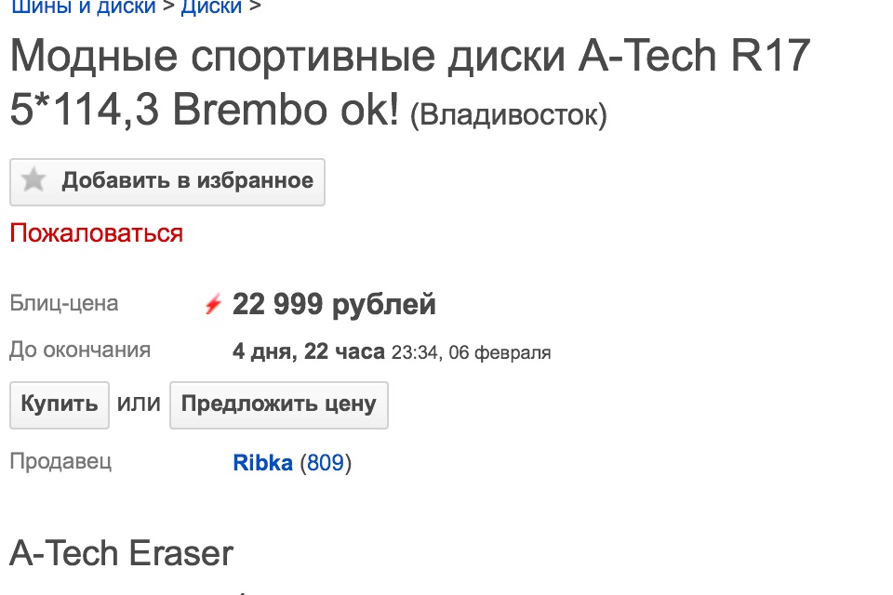Click the "Блиц-цена" label
The image size is (893, 595).
pyautogui.click(x=64, y=303)
